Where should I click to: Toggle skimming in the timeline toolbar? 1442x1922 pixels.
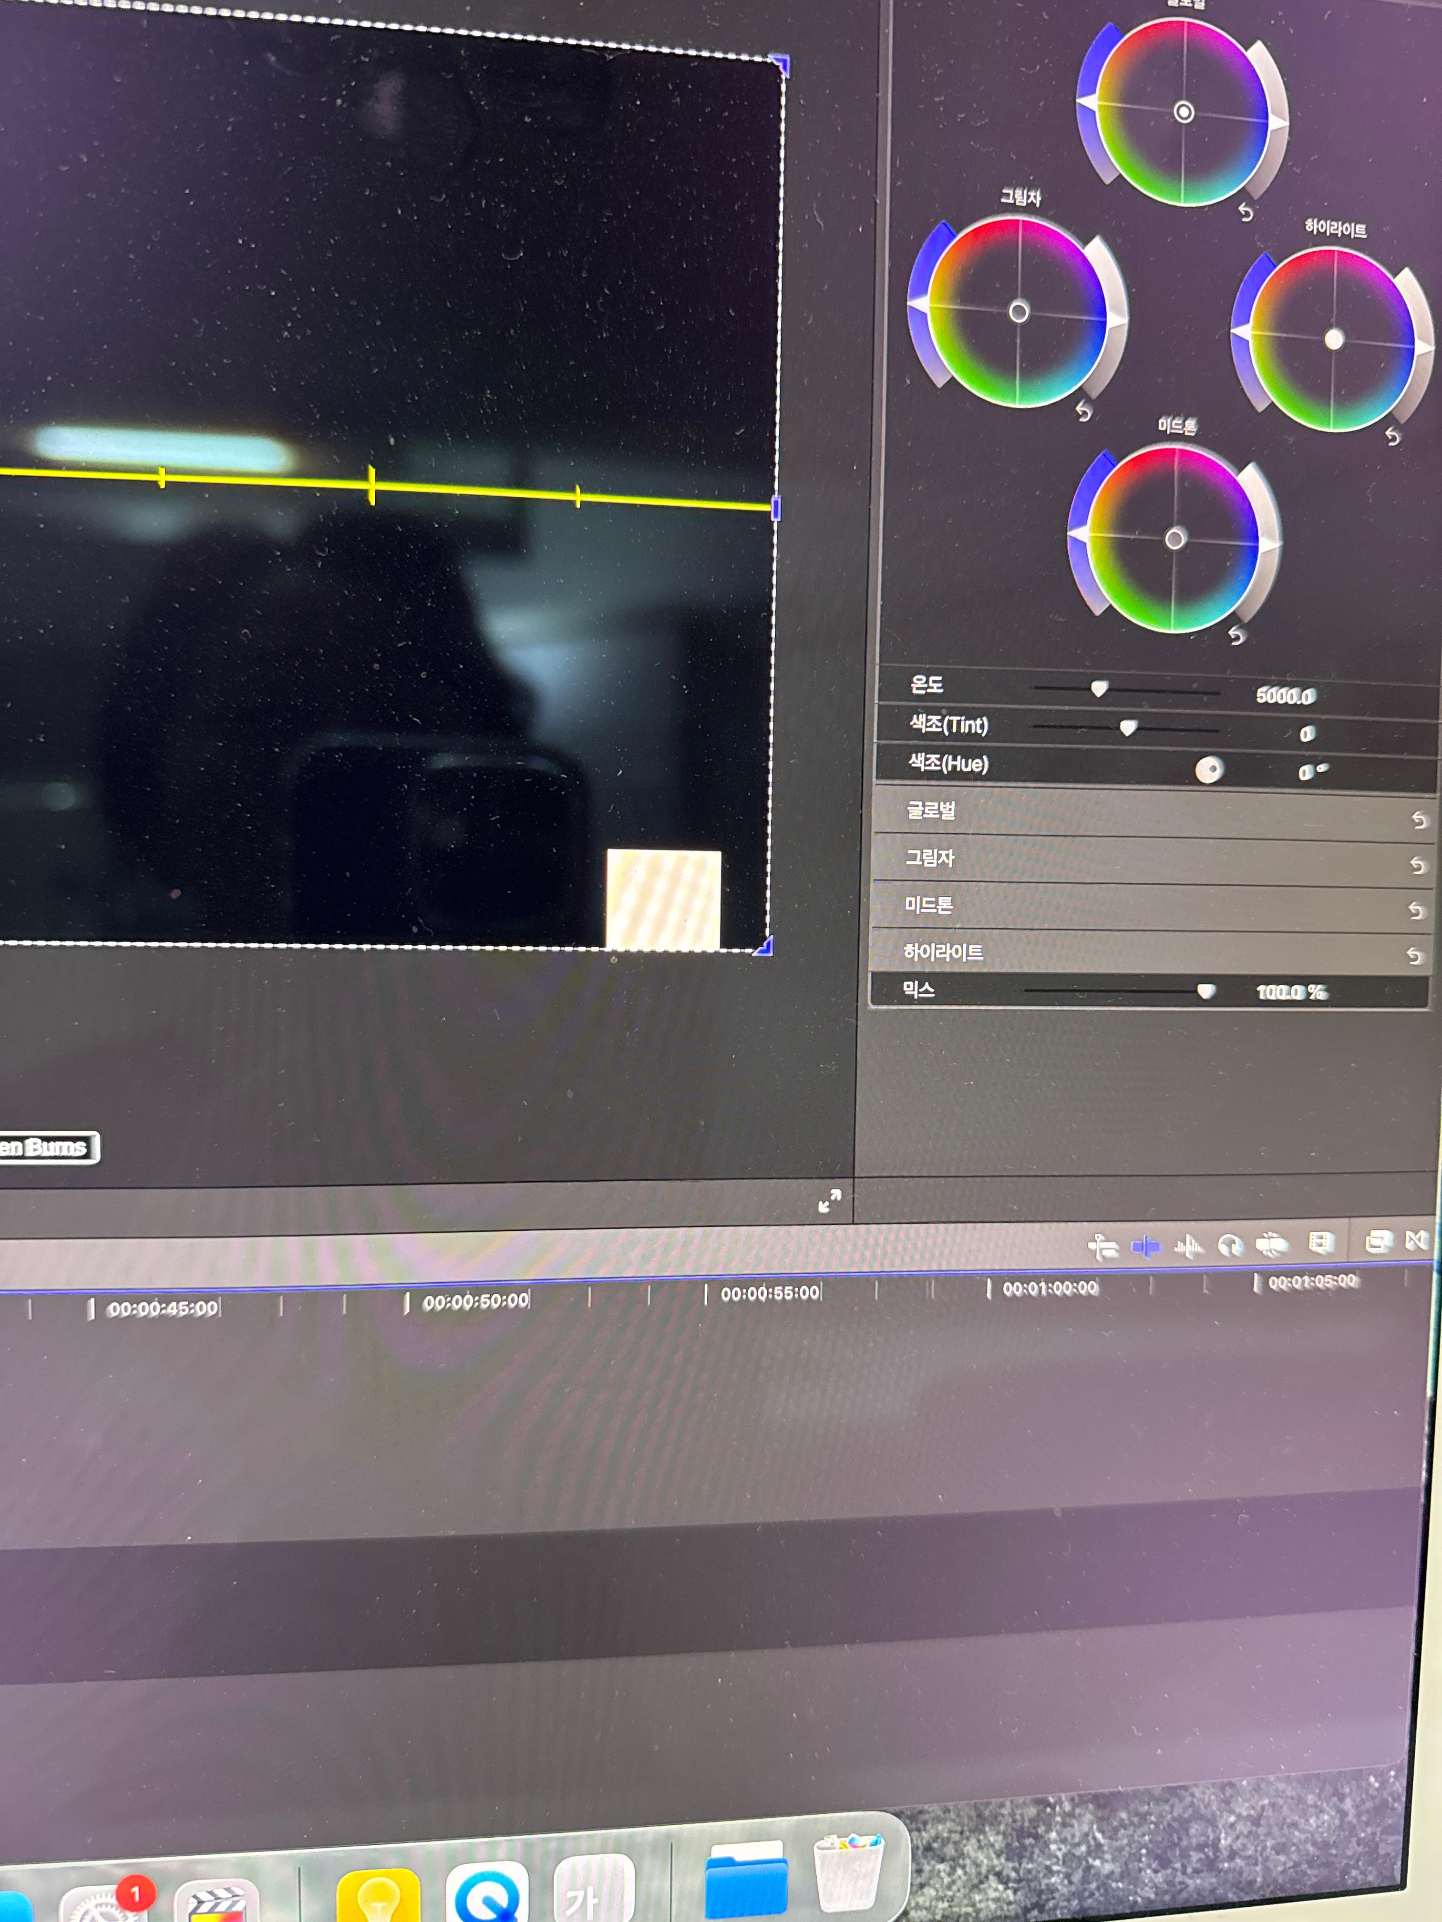click(1145, 1247)
